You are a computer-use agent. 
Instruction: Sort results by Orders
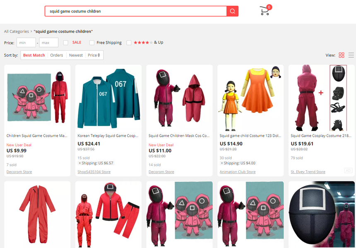(57, 55)
